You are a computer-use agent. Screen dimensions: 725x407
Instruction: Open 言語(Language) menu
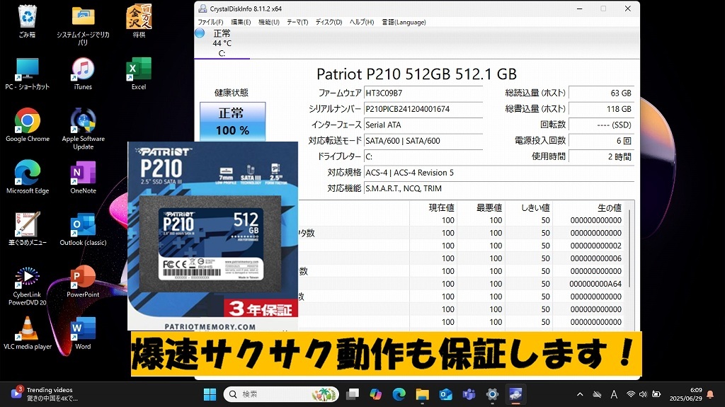404,22
